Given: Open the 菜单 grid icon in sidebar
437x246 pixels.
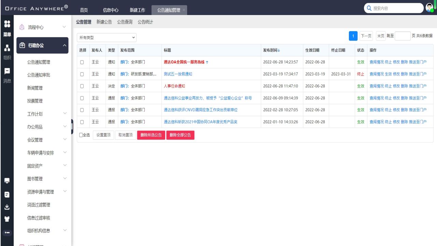Looking at the screenshot, I should coord(7,24).
